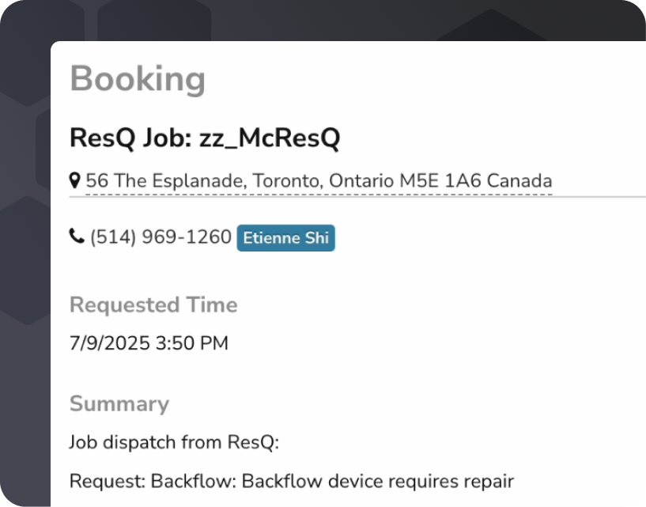Select the ResQ Job: zz_McResQ title
Image resolution: width=646 pixels, height=507 pixels.
205,138
